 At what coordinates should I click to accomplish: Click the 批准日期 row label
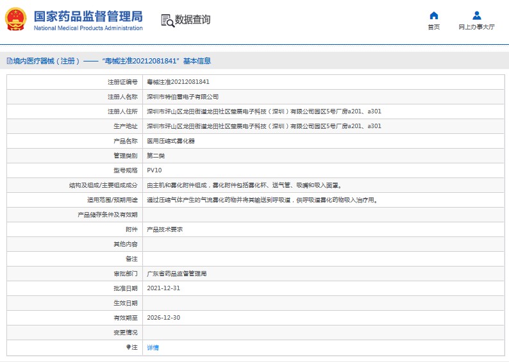125,288
